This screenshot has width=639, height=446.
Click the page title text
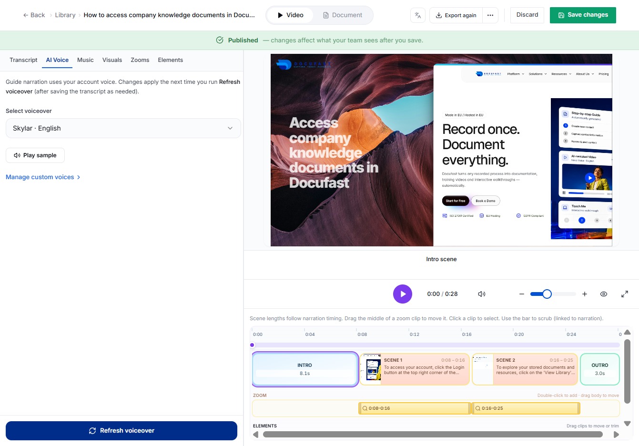[169, 15]
